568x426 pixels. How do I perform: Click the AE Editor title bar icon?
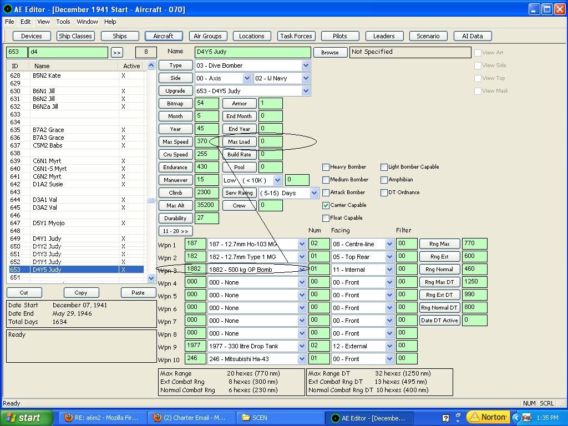(8, 9)
